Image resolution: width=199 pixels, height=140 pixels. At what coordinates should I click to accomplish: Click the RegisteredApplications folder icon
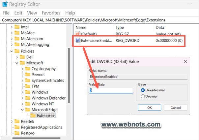point(17,127)
